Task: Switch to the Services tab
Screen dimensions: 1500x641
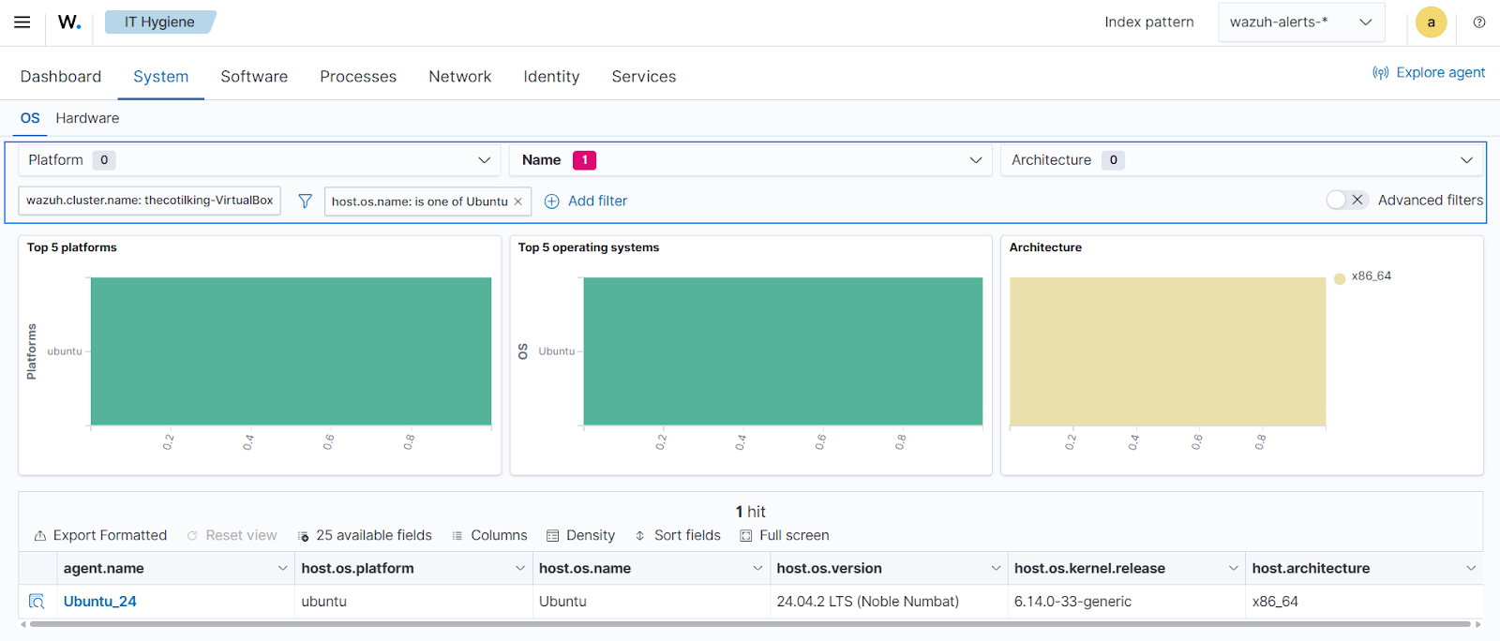Action: click(644, 77)
